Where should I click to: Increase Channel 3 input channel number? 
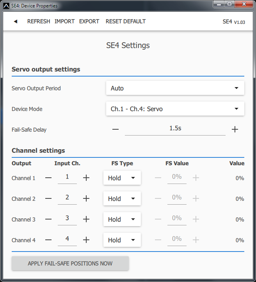coord(86,219)
